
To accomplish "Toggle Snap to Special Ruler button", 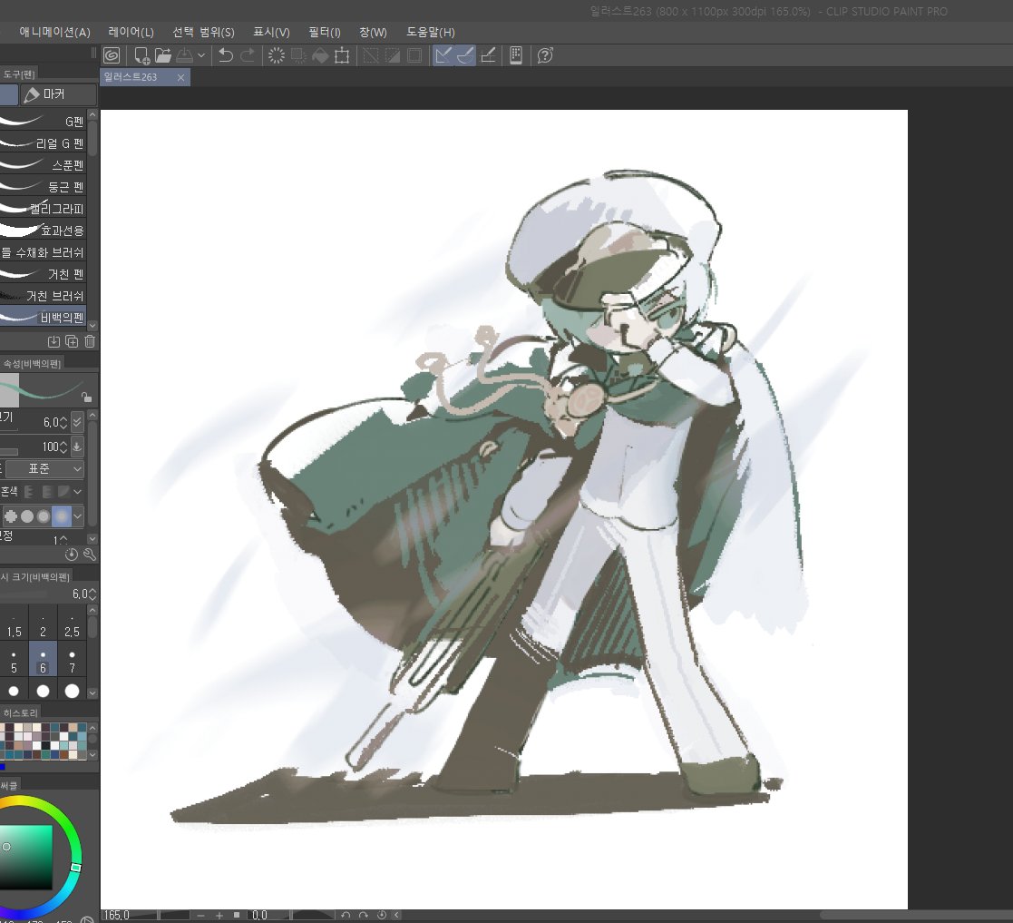I will [x=465, y=55].
